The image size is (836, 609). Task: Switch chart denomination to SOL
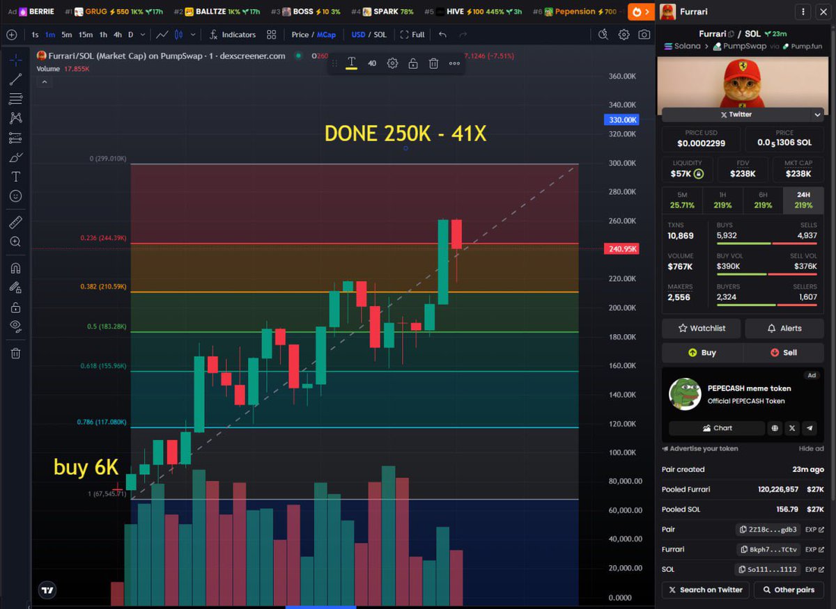(x=380, y=34)
